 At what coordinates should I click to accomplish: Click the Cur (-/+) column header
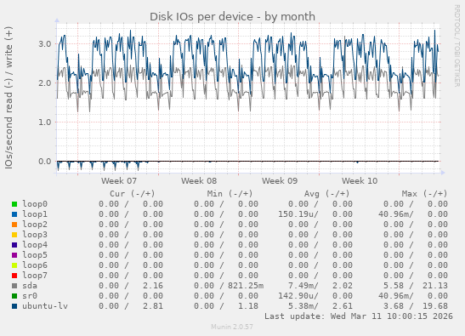point(133,194)
